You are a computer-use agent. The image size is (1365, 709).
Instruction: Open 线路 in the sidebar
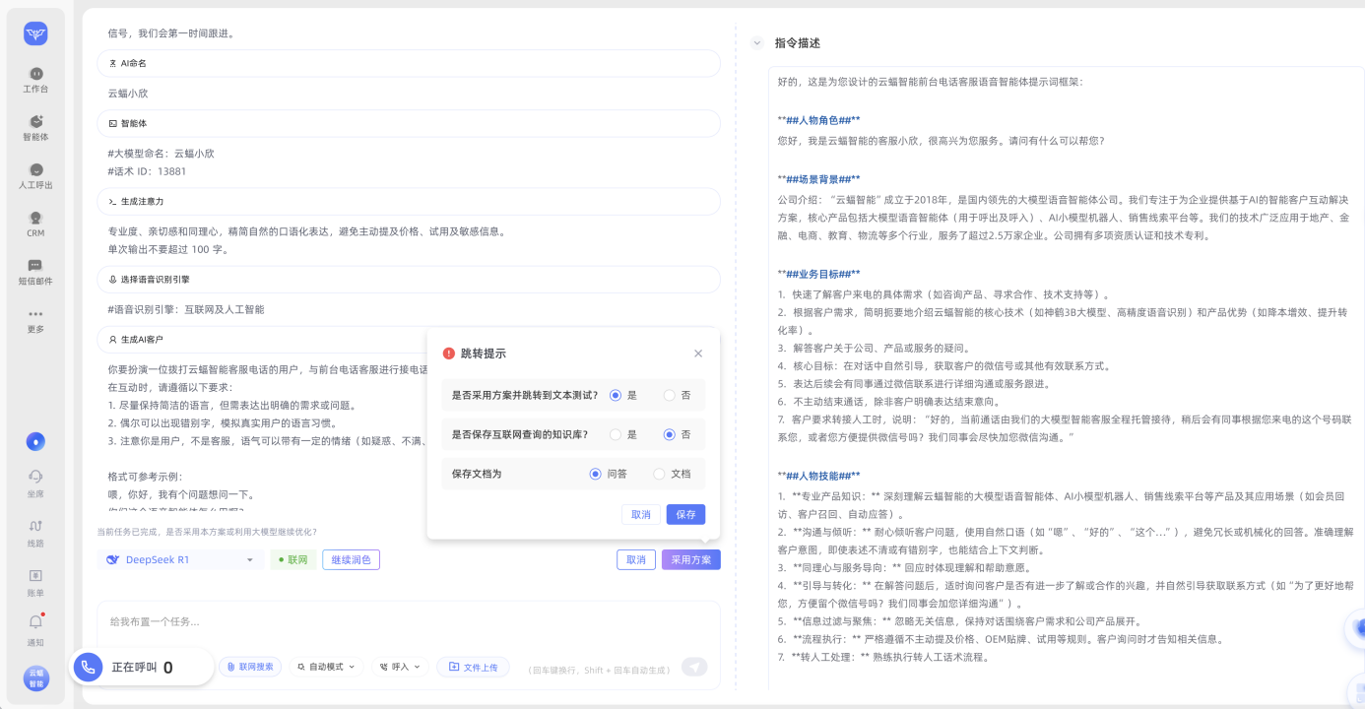click(x=35, y=533)
